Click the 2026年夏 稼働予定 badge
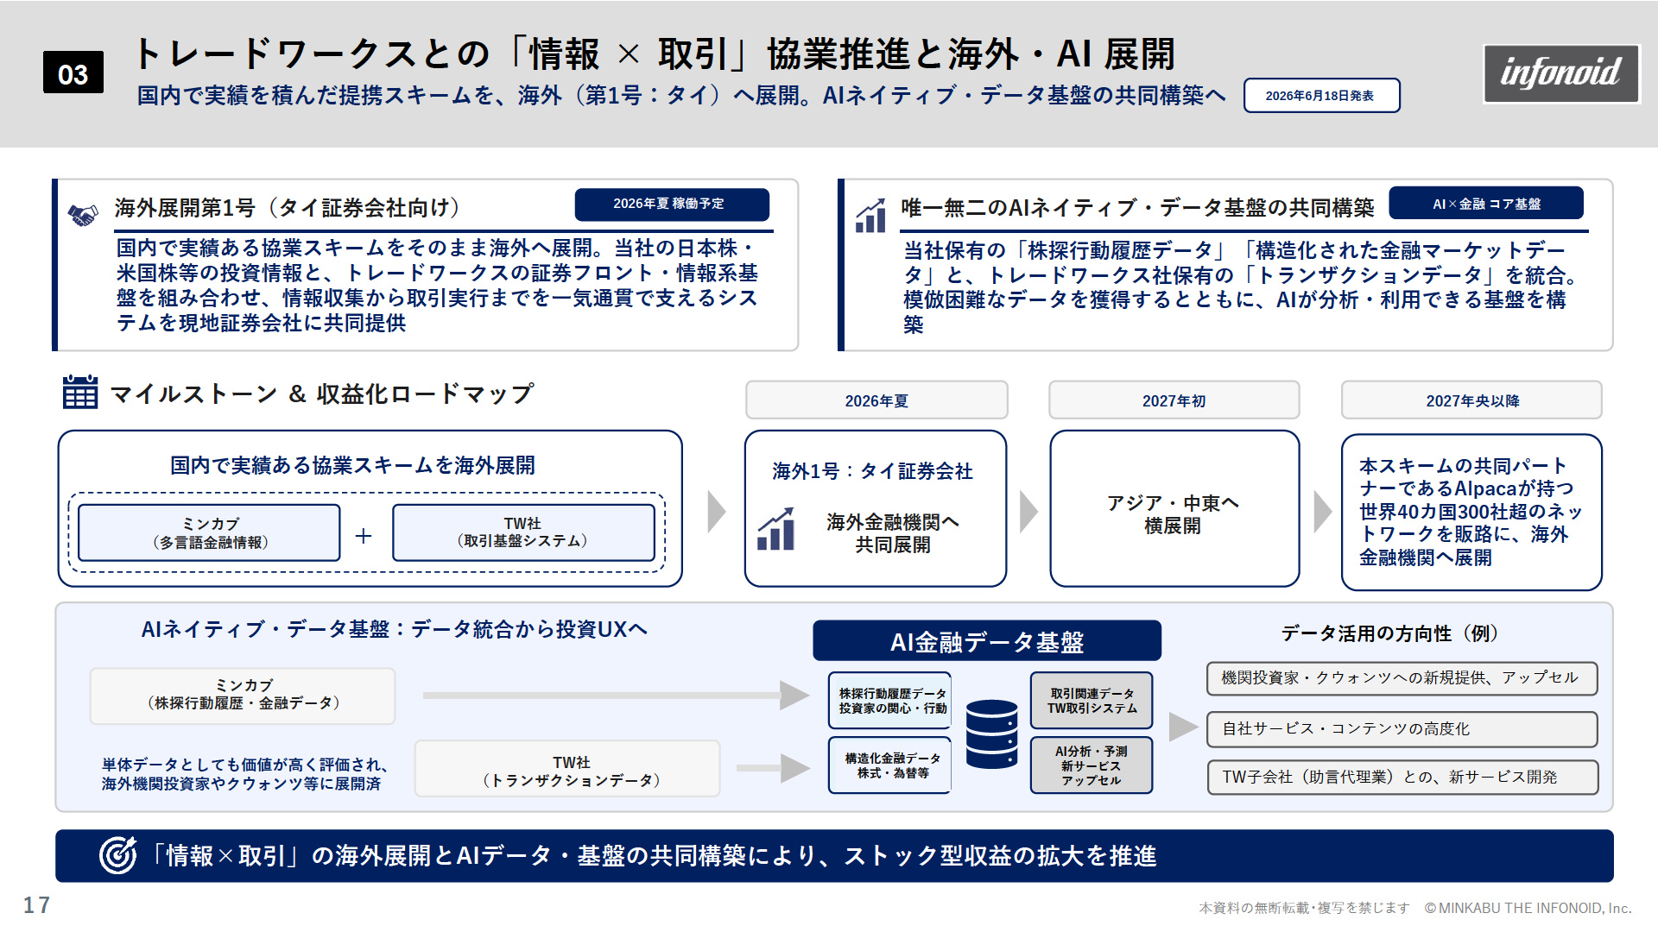The height and width of the screenshot is (932, 1658). [x=672, y=205]
